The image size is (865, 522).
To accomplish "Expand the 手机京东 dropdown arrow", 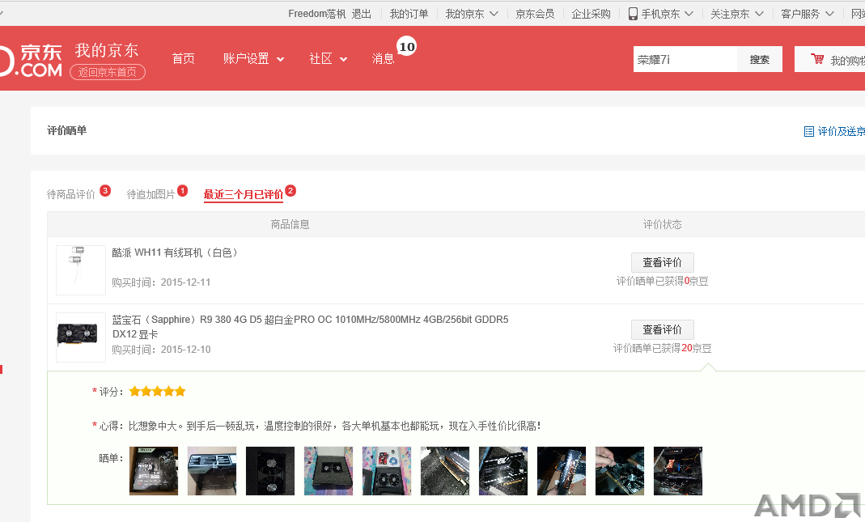I will coord(689,14).
